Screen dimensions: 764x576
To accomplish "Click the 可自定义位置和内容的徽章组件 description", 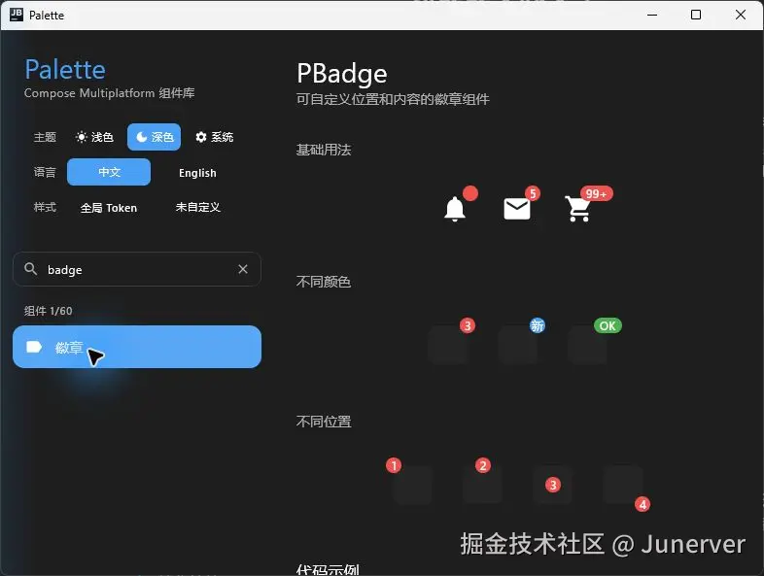I will coord(393,99).
